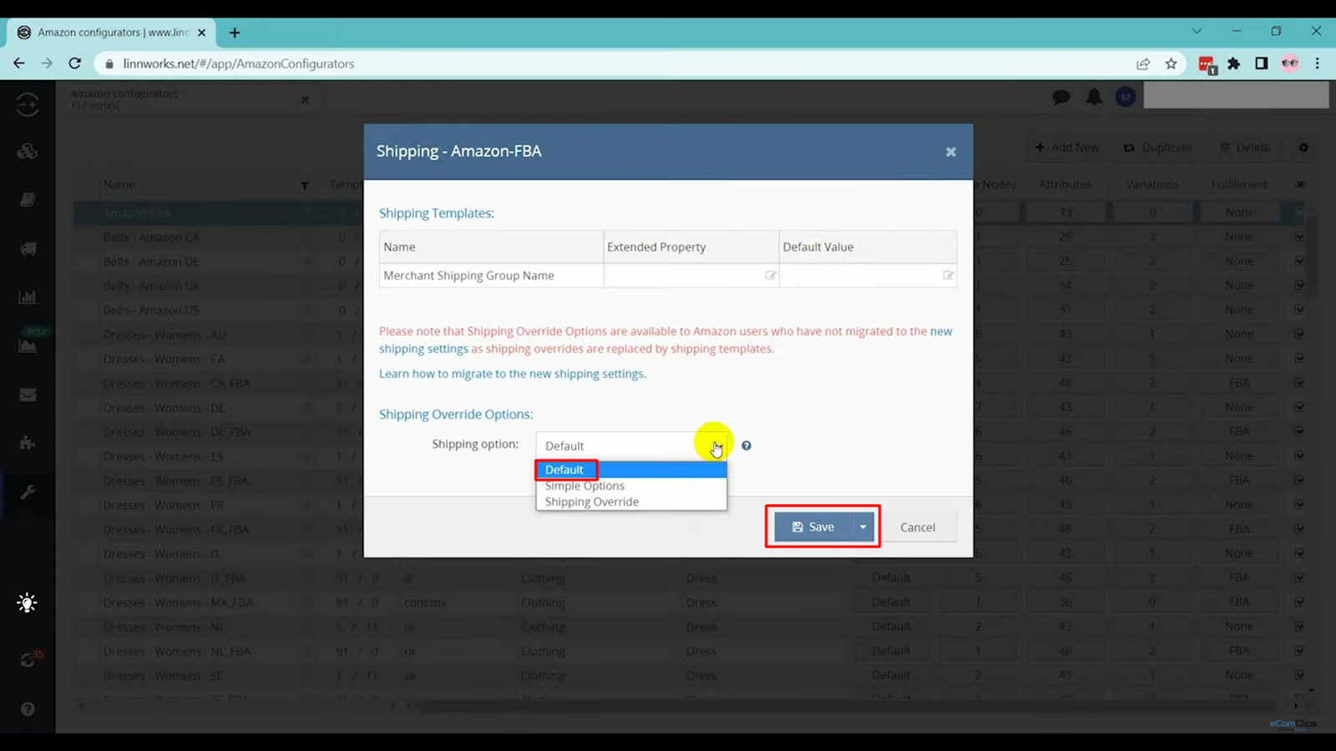This screenshot has height=751, width=1336.
Task: Toggle the browser side panel icon
Action: [x=1262, y=63]
